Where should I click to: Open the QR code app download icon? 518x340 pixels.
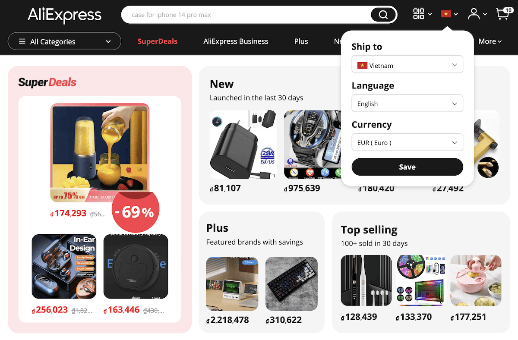pyautogui.click(x=419, y=14)
